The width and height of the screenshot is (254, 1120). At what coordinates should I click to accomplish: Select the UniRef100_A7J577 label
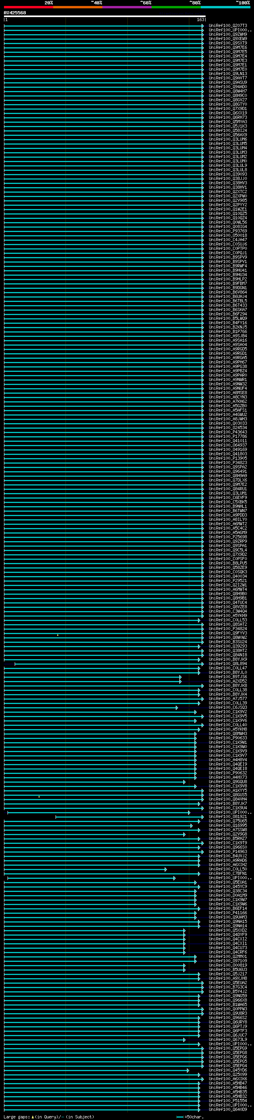point(228,699)
